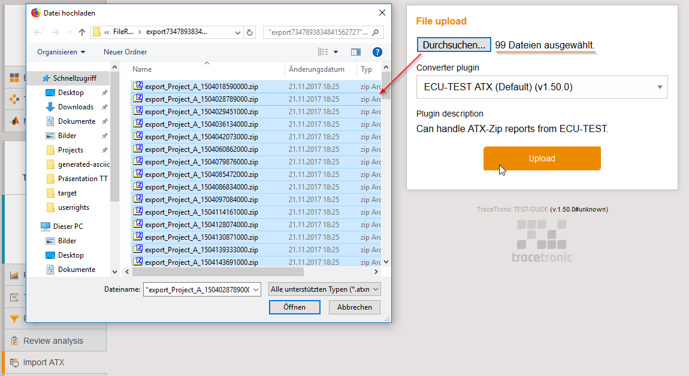Screen dimensions: 689x376
Task: Select file export_Project_A_1504060862000.zip
Action: tap(201, 149)
